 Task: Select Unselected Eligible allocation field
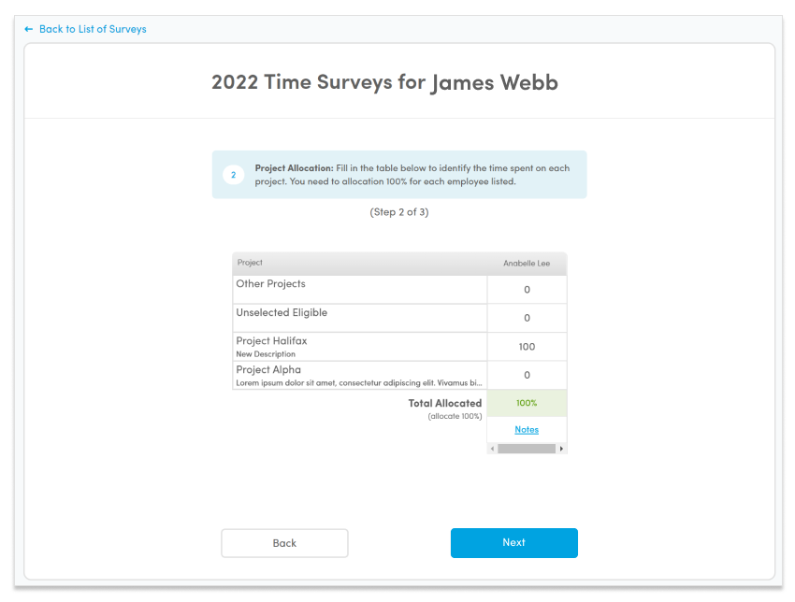point(527,318)
